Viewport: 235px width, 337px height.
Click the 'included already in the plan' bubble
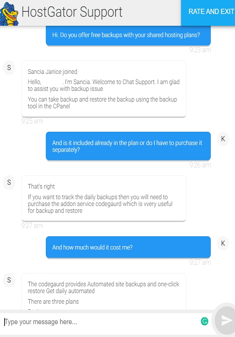pyautogui.click(x=128, y=146)
